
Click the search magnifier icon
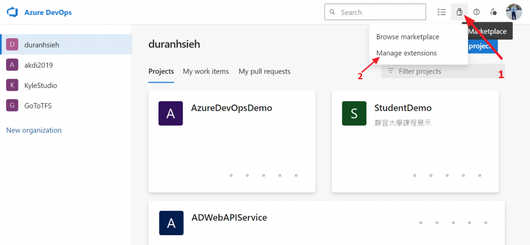333,12
